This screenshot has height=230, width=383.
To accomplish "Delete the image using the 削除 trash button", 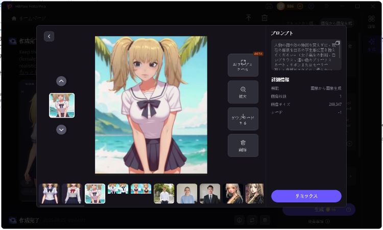I will (243, 146).
